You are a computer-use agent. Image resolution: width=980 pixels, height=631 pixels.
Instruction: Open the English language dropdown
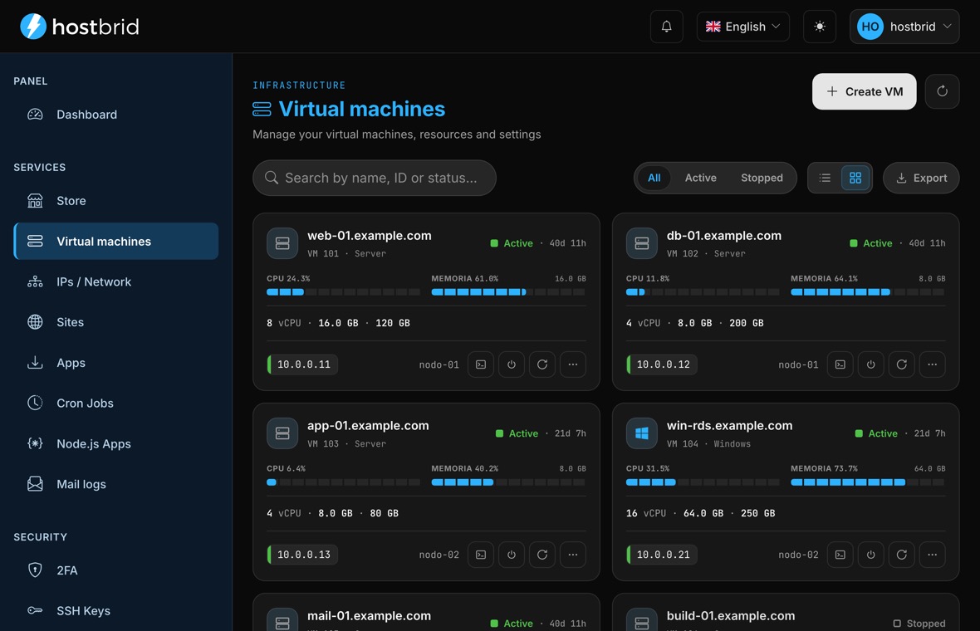tap(742, 27)
